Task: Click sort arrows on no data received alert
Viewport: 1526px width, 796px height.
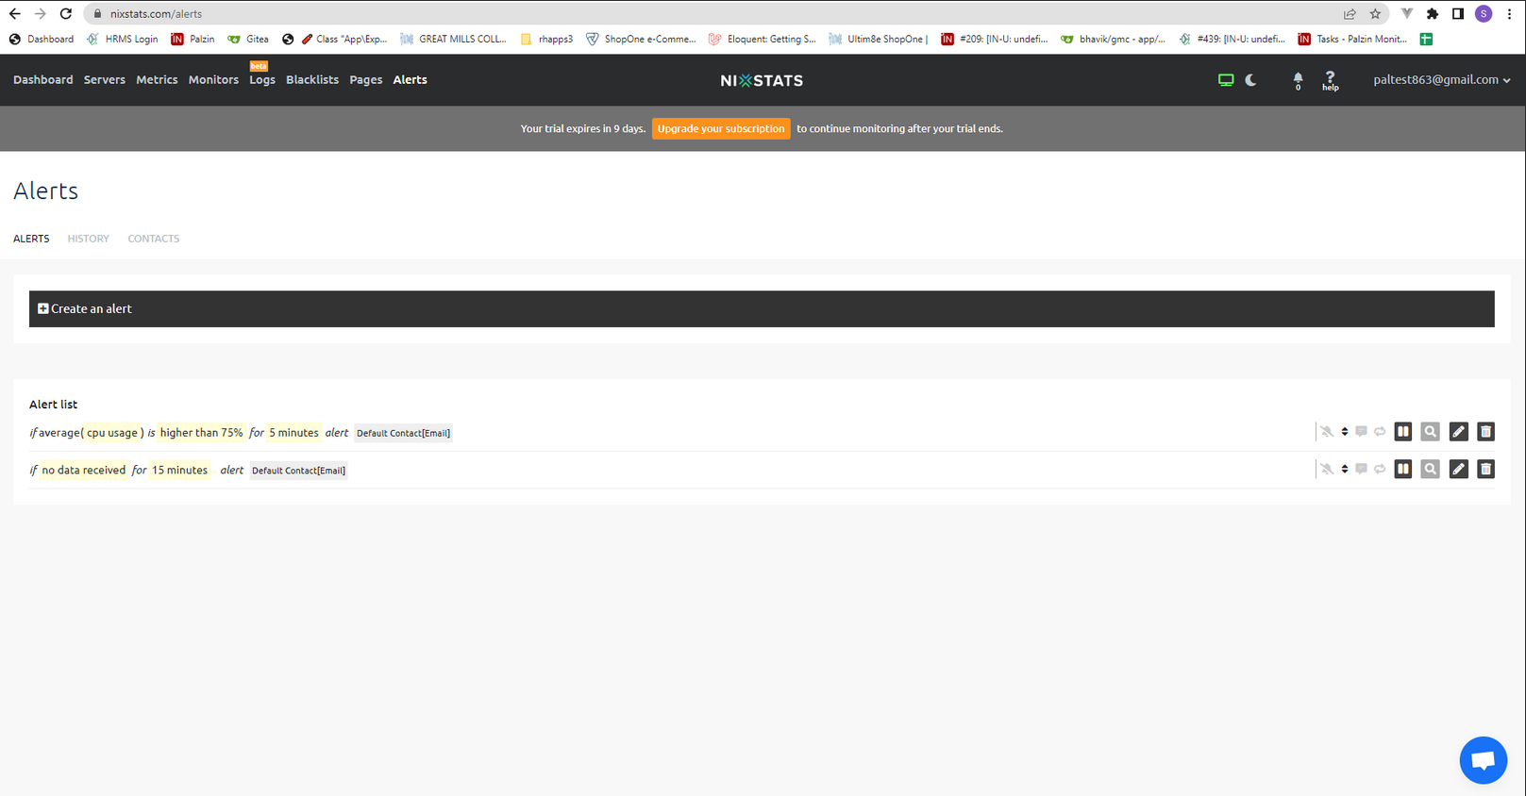Action: [x=1345, y=469]
